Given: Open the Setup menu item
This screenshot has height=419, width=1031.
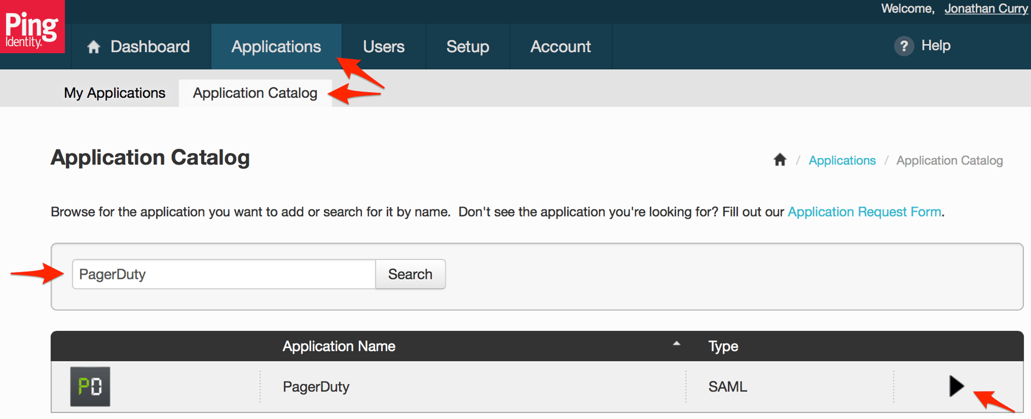Looking at the screenshot, I should click(467, 47).
